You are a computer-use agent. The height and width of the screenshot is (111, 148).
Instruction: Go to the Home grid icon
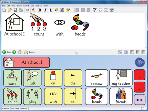(20, 52)
